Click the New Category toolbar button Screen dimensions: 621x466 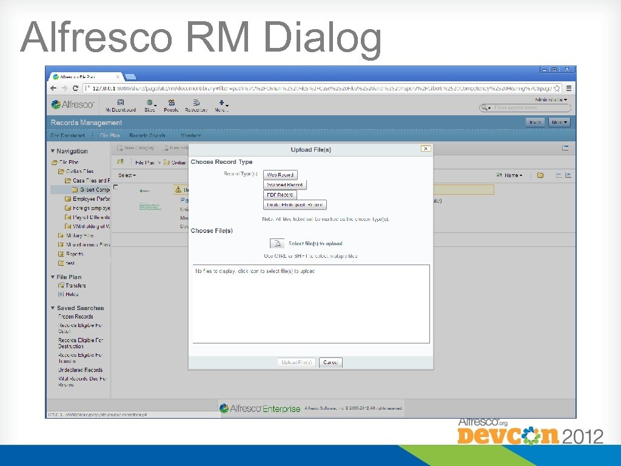click(135, 148)
